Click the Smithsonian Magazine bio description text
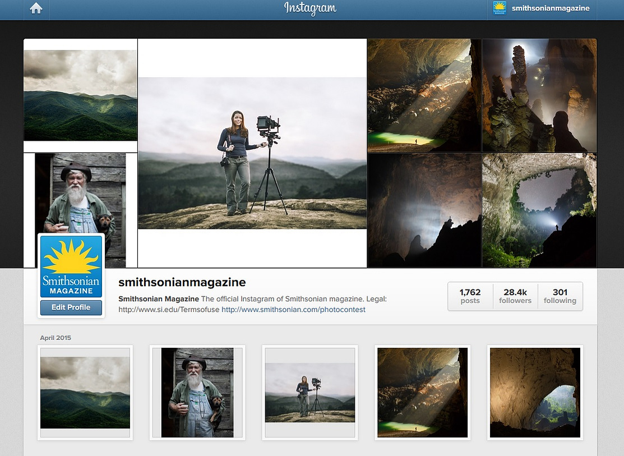This screenshot has width=624, height=456. click(253, 304)
